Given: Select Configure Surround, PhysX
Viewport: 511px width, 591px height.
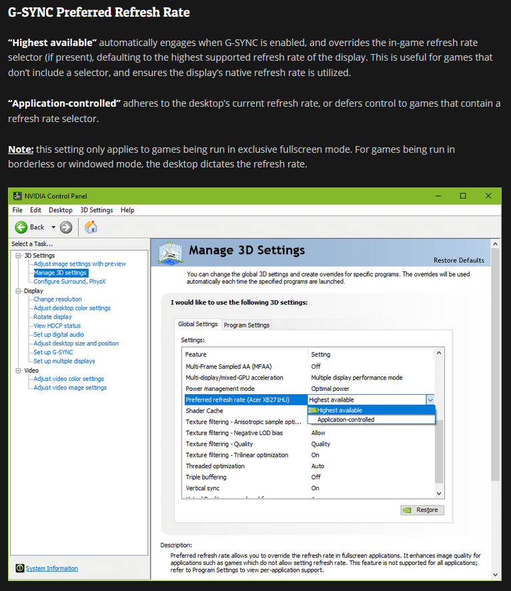Looking at the screenshot, I should [x=69, y=281].
